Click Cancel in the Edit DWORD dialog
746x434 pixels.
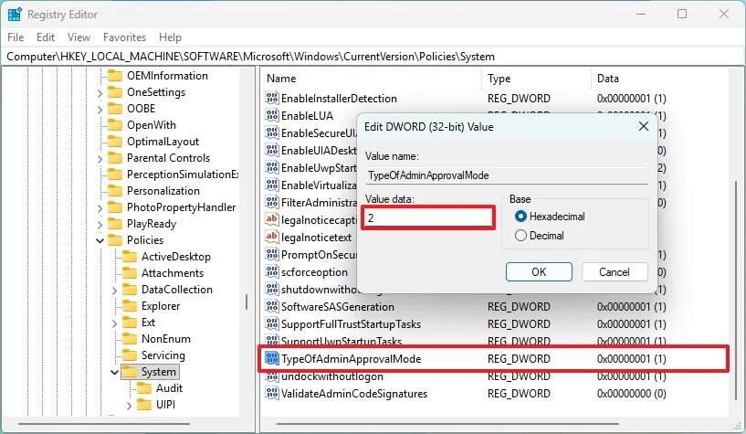coord(615,271)
